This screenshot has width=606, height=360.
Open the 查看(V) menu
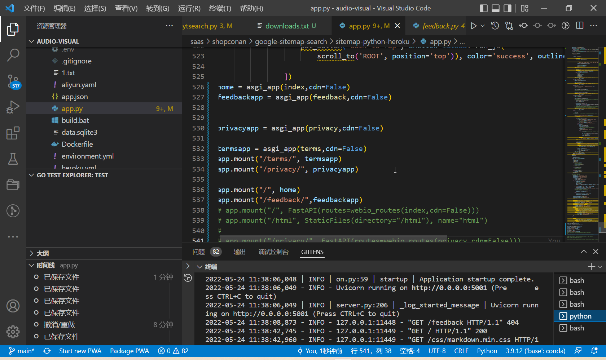[x=126, y=8]
